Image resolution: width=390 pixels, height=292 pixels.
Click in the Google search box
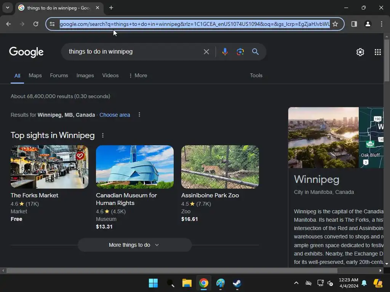(134, 52)
